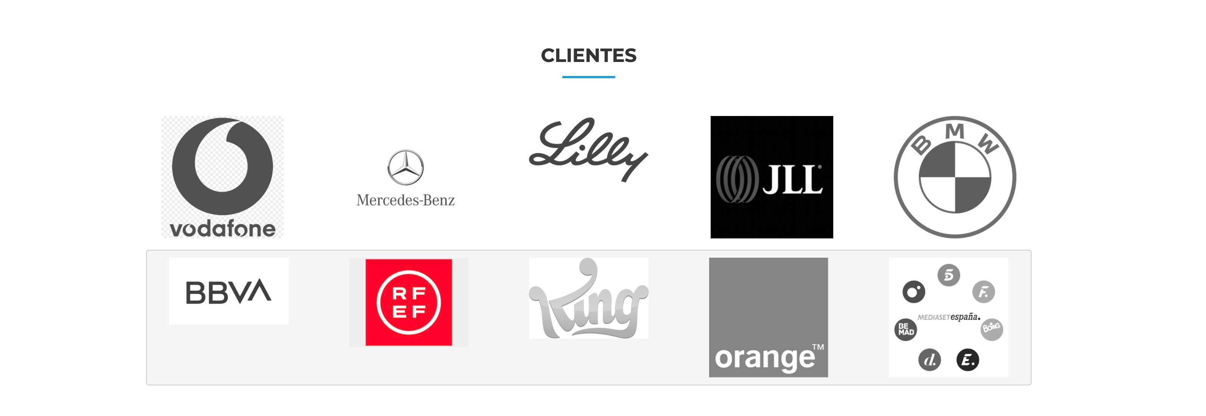Click the Vodafone client logo
The image size is (1206, 416).
[223, 177]
